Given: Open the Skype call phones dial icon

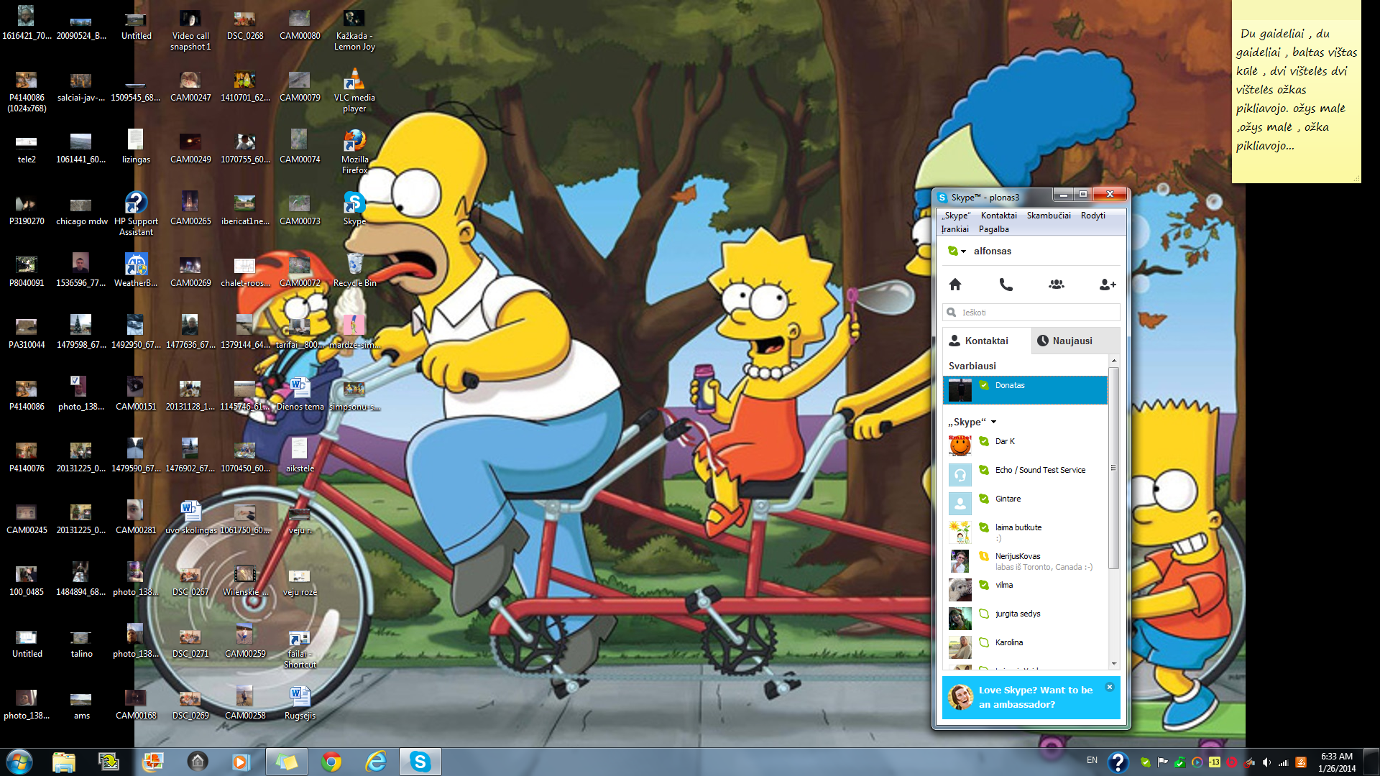Looking at the screenshot, I should (x=1006, y=285).
